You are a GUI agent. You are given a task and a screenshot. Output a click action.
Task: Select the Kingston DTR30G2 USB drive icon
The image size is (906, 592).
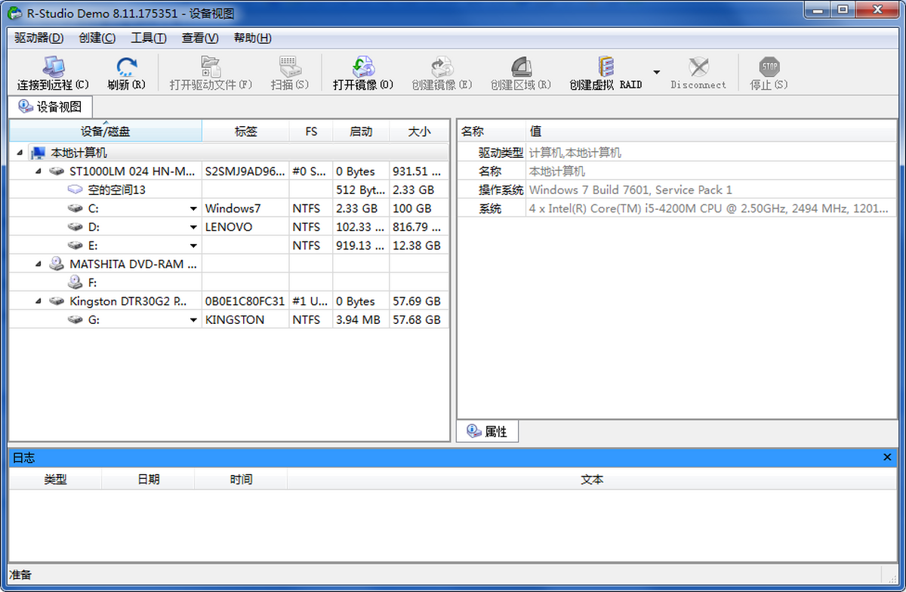tap(57, 301)
